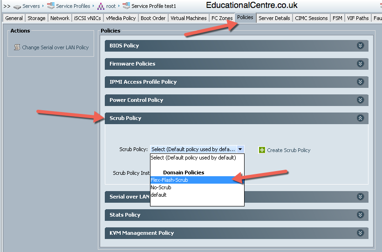The height and width of the screenshot is (252, 382).
Task: Click Stats Policy header title
Action: click(125, 215)
